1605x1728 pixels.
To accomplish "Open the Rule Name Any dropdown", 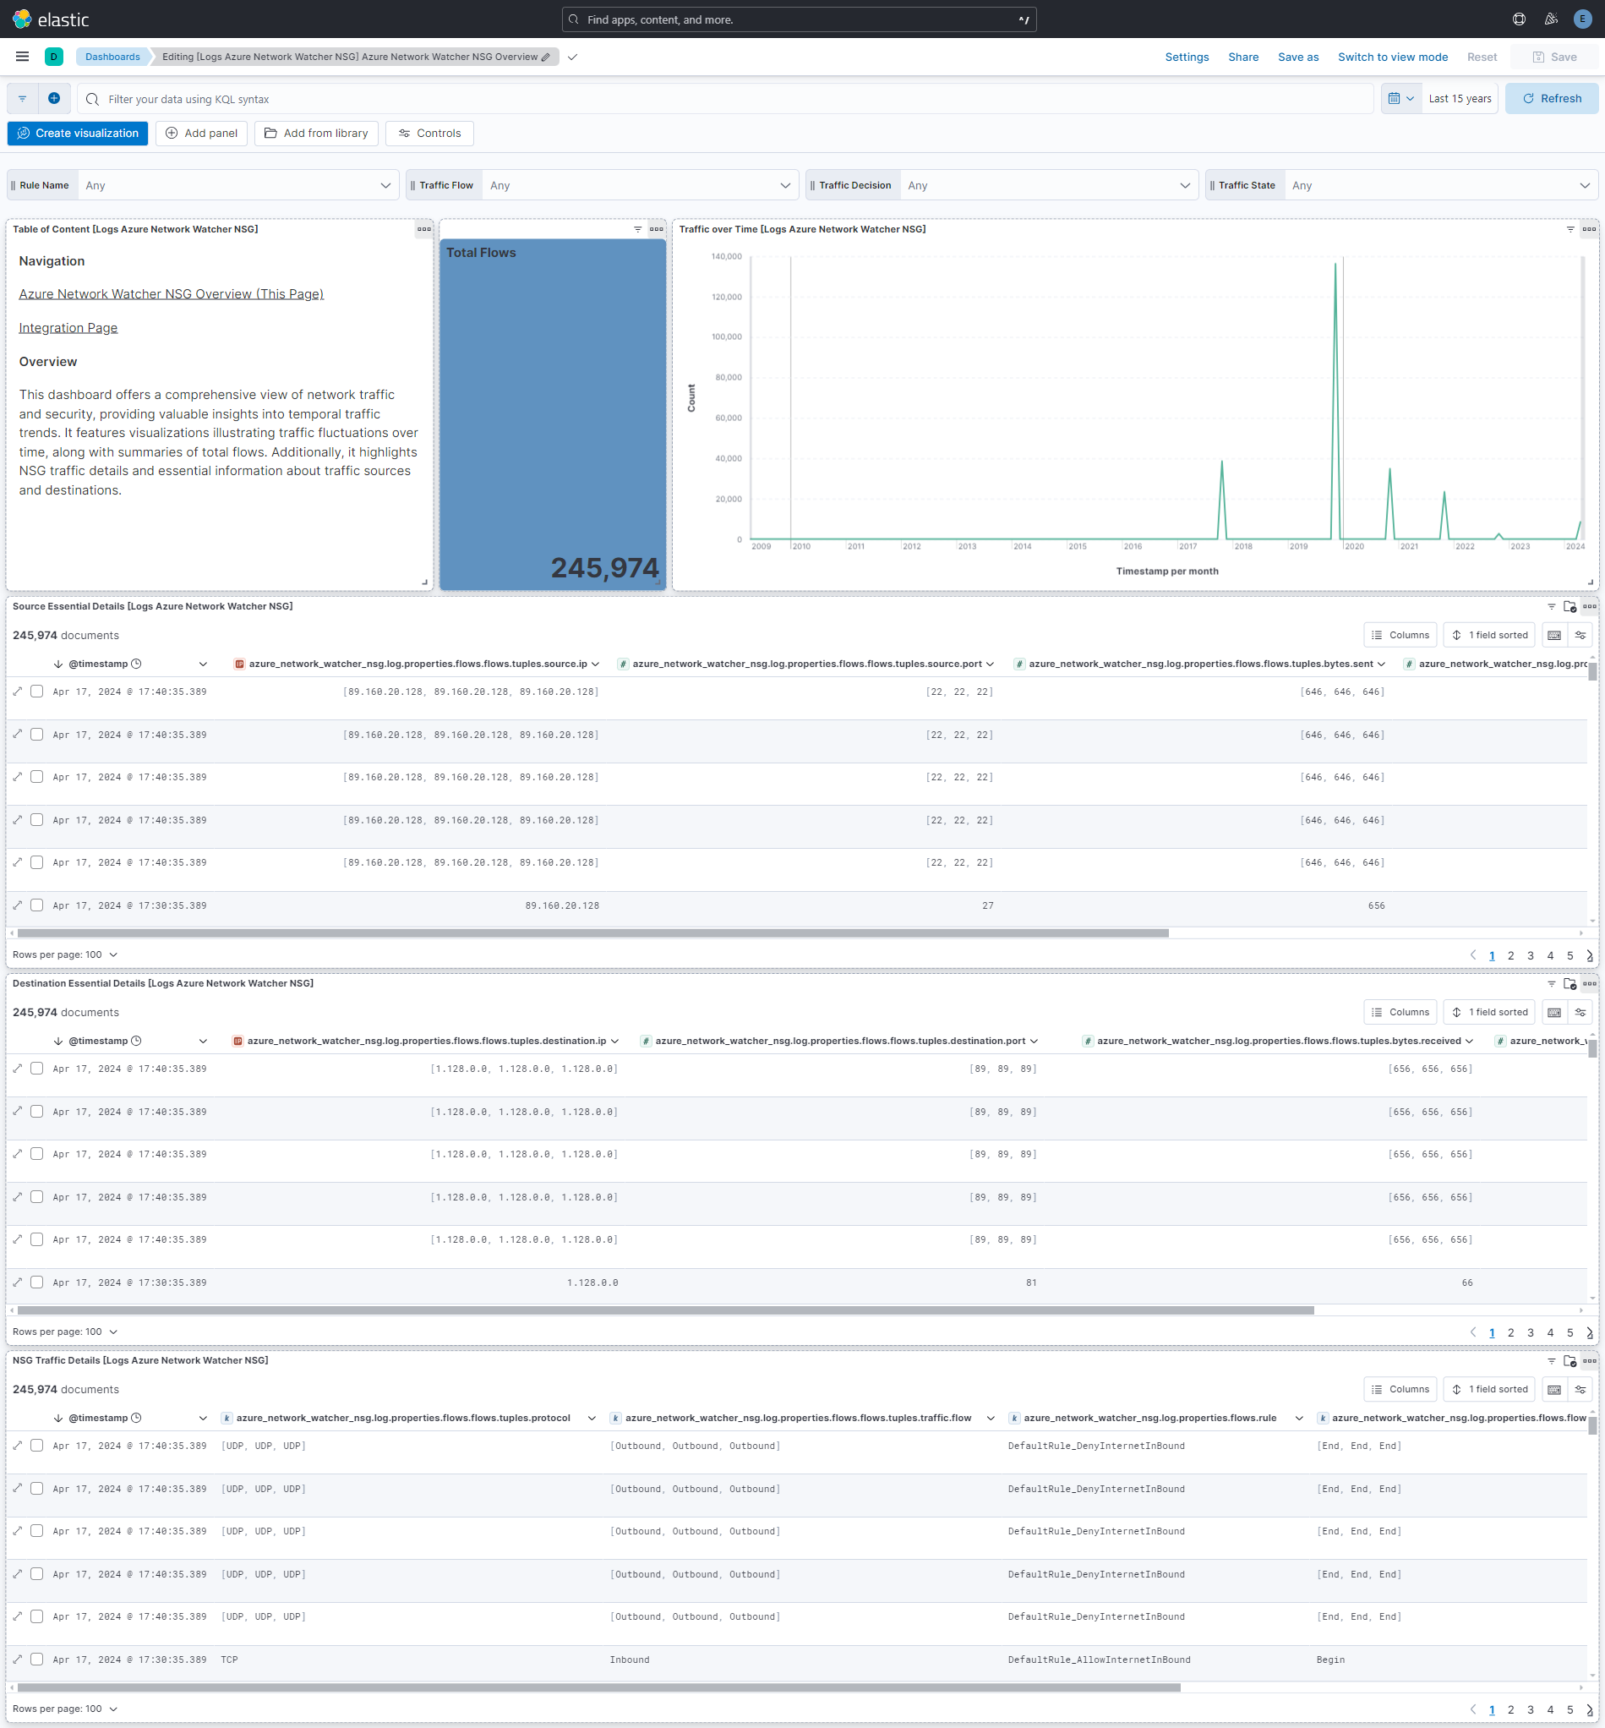I will [237, 184].
